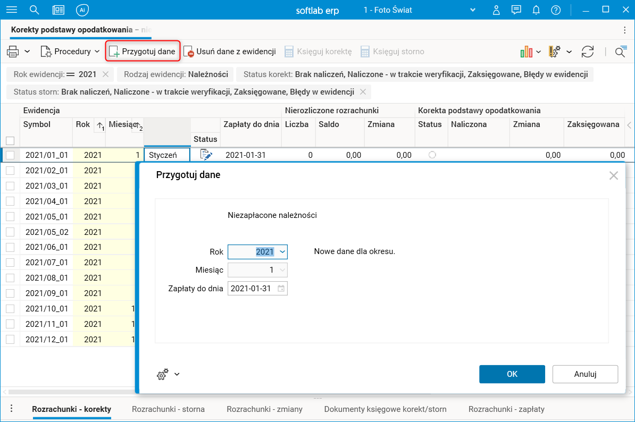Viewport: 635px width, 422px height.
Task: Click the Anuluj button
Action: coord(585,374)
